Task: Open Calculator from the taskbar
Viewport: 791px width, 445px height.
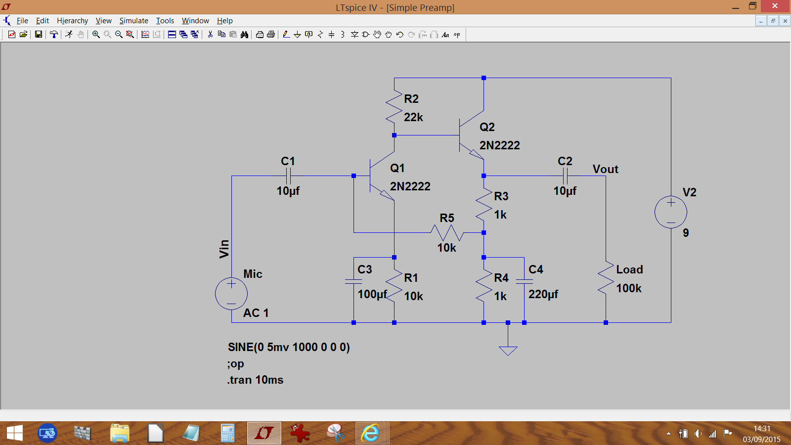Action: coord(227,434)
